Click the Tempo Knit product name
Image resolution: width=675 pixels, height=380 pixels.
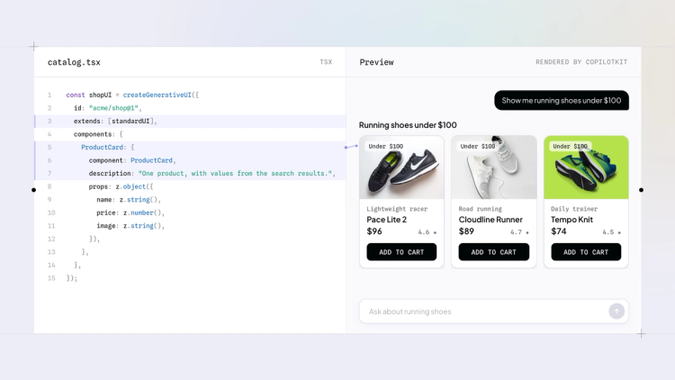571,220
